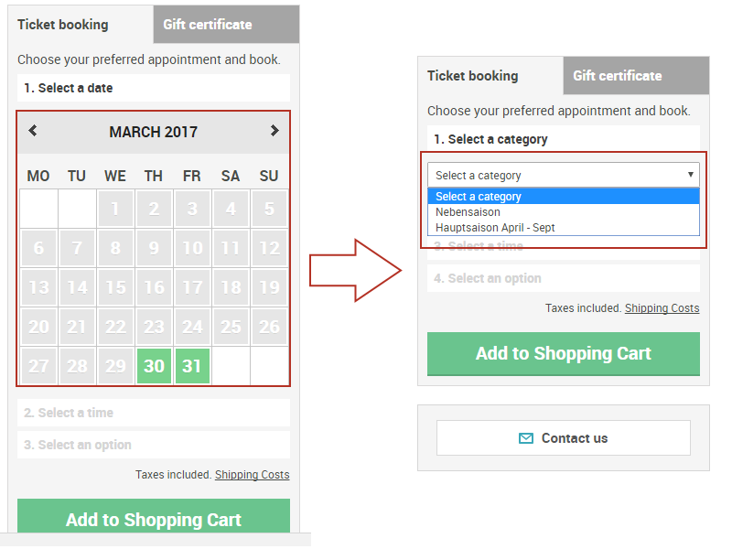732x549 pixels.
Task: Click the envelope icon beside Contact us
Action: (x=526, y=438)
